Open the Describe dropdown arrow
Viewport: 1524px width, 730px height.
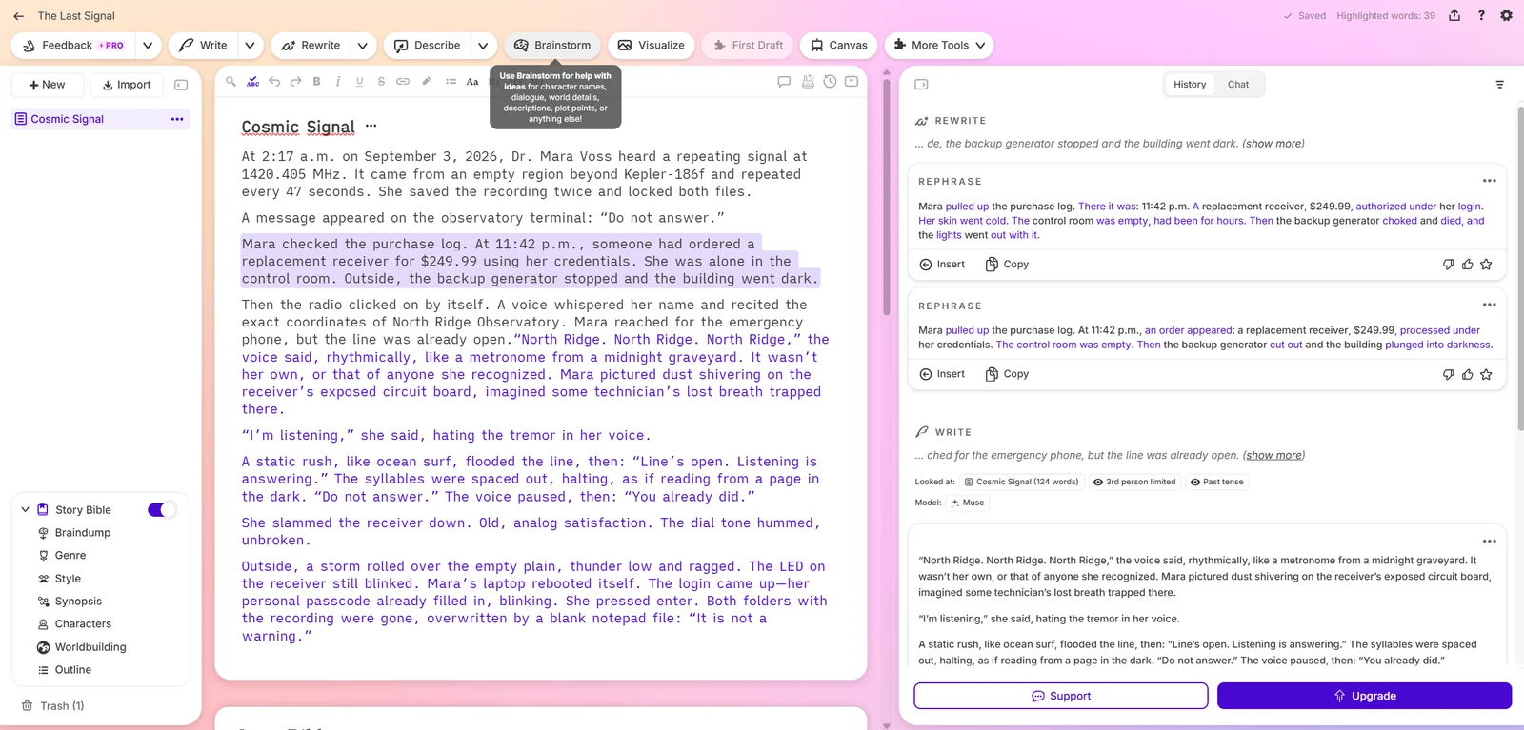[x=483, y=45]
